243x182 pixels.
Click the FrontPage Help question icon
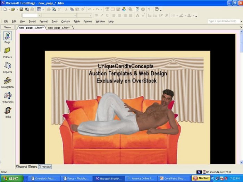pyautogui.click(x=157, y=9)
